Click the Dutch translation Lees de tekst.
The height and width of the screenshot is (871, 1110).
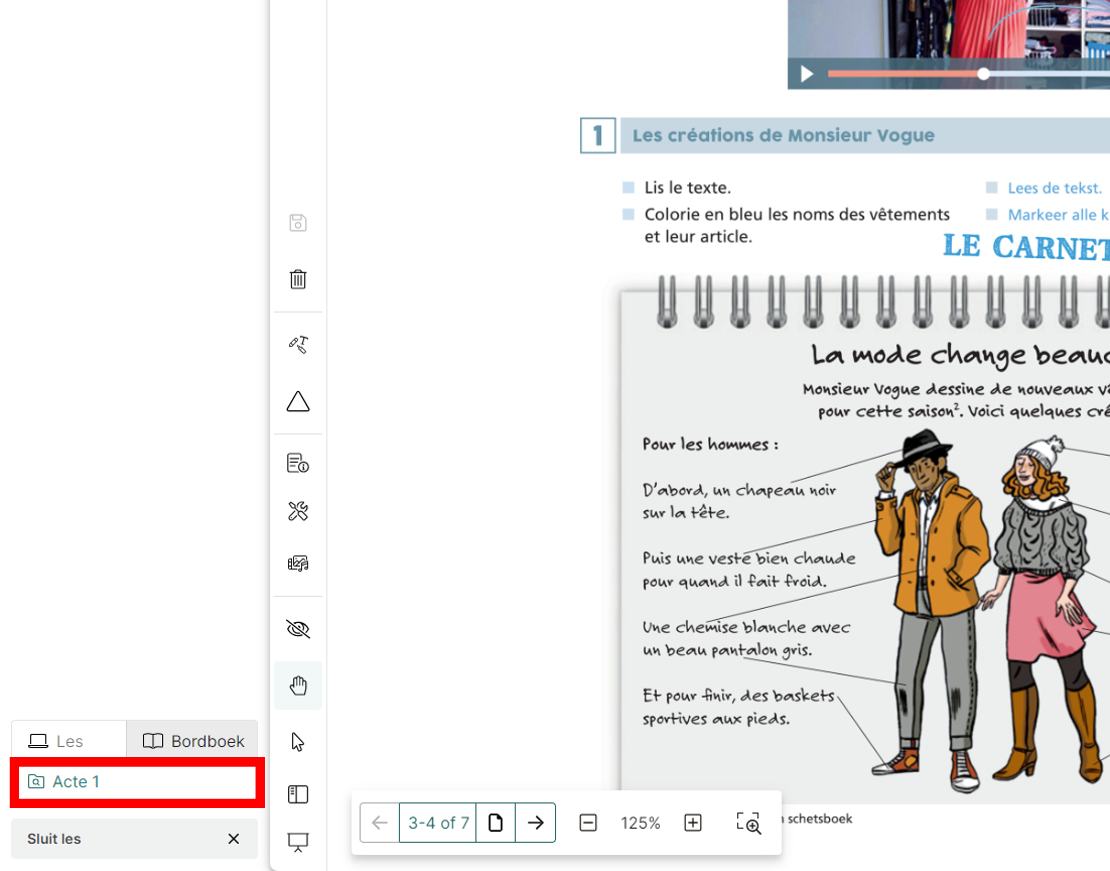coord(1054,188)
